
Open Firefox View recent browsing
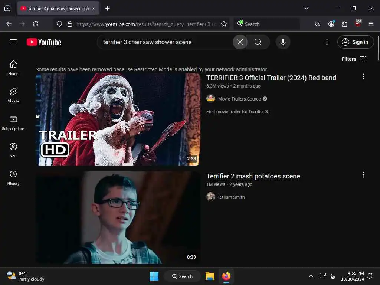point(7,8)
